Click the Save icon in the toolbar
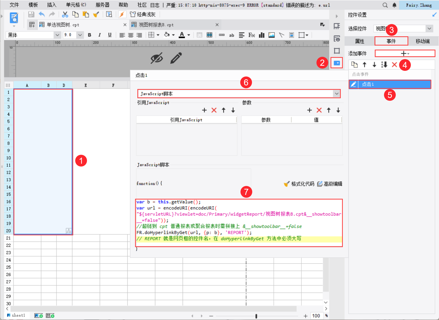This screenshot has height=320, width=439. click(x=31, y=14)
